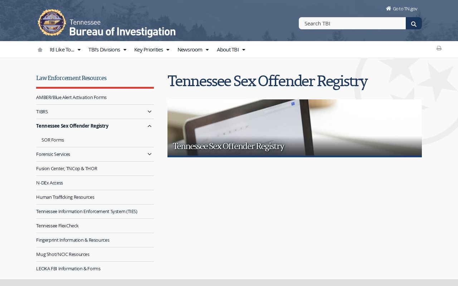Click the house icon beside Go to TN.gov
The image size is (458, 286).
pos(388,9)
